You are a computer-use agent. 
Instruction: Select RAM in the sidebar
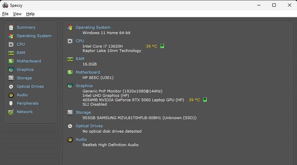21,53
